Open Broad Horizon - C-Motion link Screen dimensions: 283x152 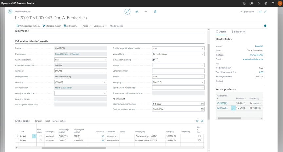(67, 54)
